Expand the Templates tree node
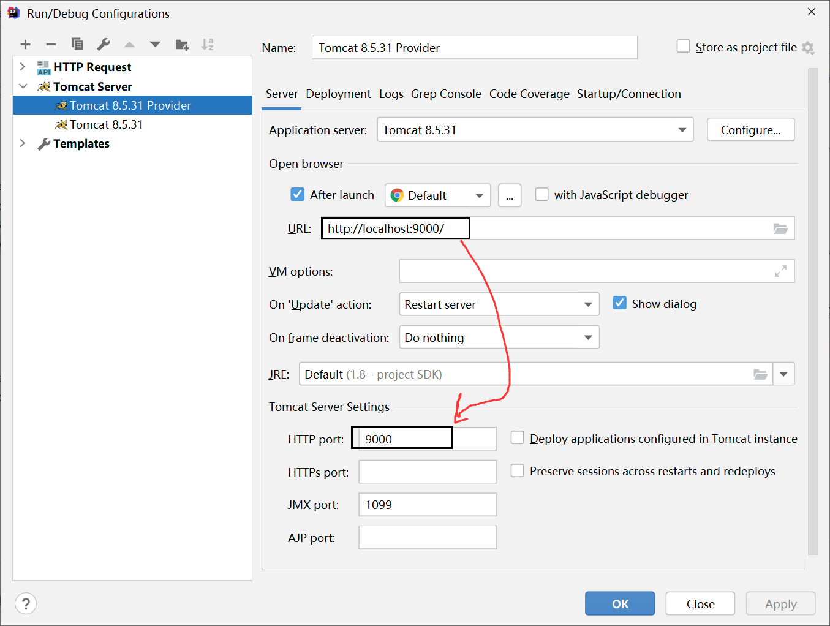Image resolution: width=830 pixels, height=626 pixels. [23, 143]
